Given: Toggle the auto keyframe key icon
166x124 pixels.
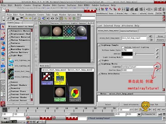Looking at the screenshot, I should 160,114.
